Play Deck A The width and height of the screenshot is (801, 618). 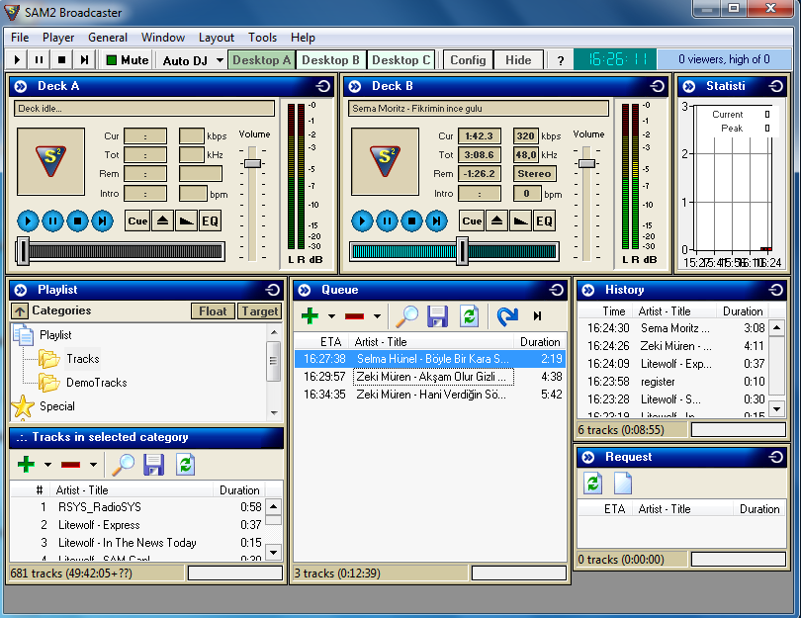coord(28,221)
